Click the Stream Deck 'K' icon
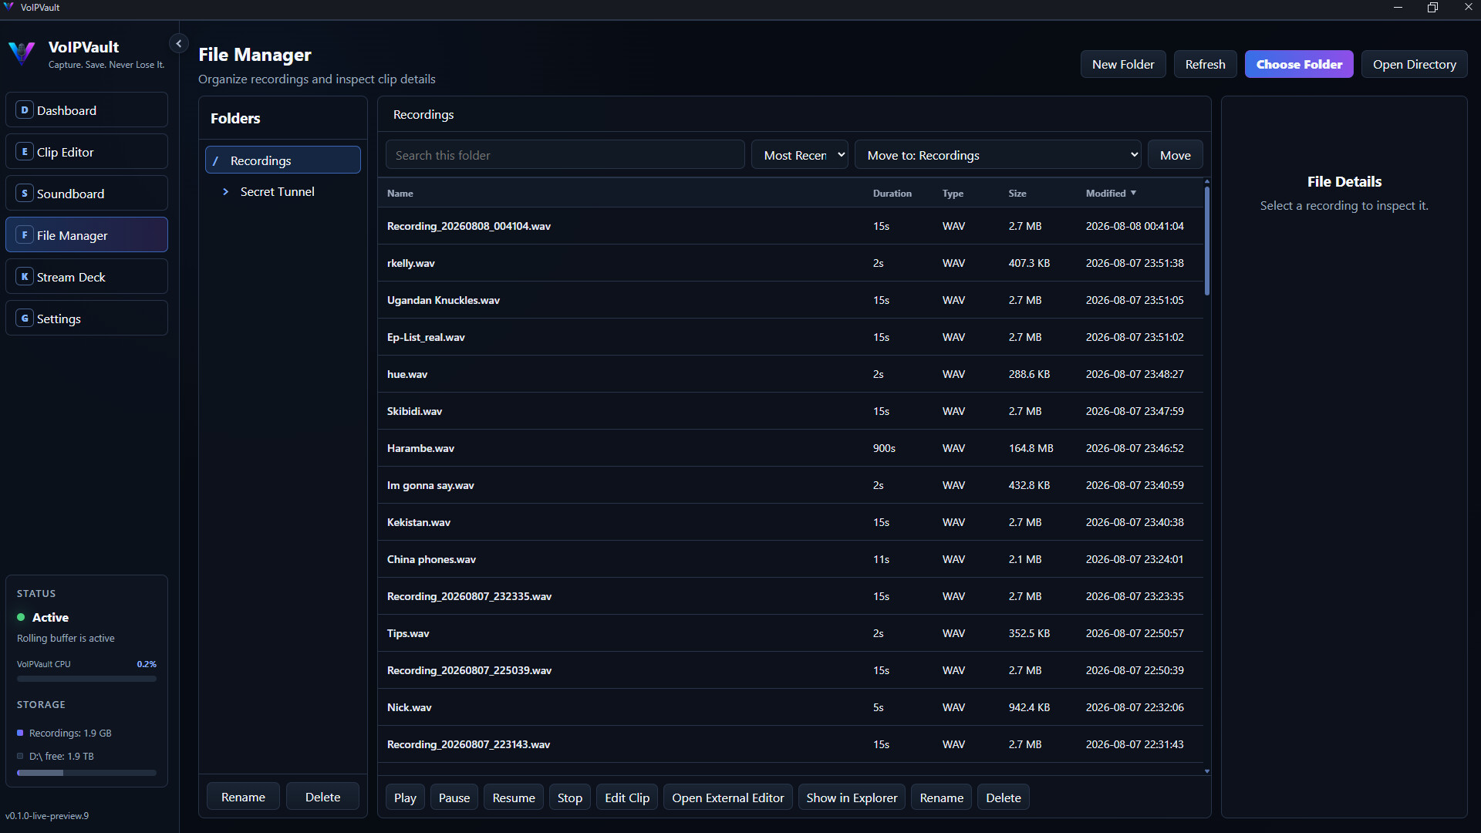Image resolution: width=1481 pixels, height=833 pixels. (x=25, y=277)
